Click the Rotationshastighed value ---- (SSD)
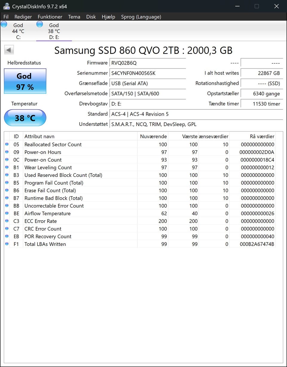Viewport: 287px width, 367px height. click(x=262, y=83)
